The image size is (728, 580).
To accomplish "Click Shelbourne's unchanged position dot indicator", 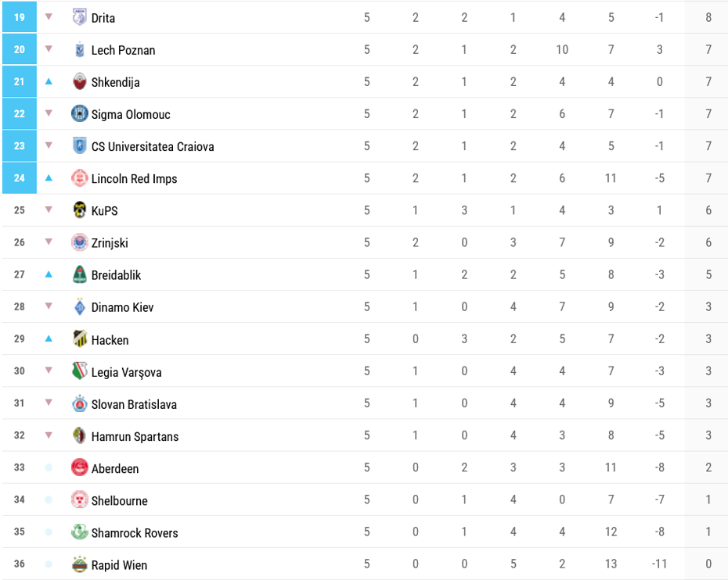I will (x=49, y=499).
